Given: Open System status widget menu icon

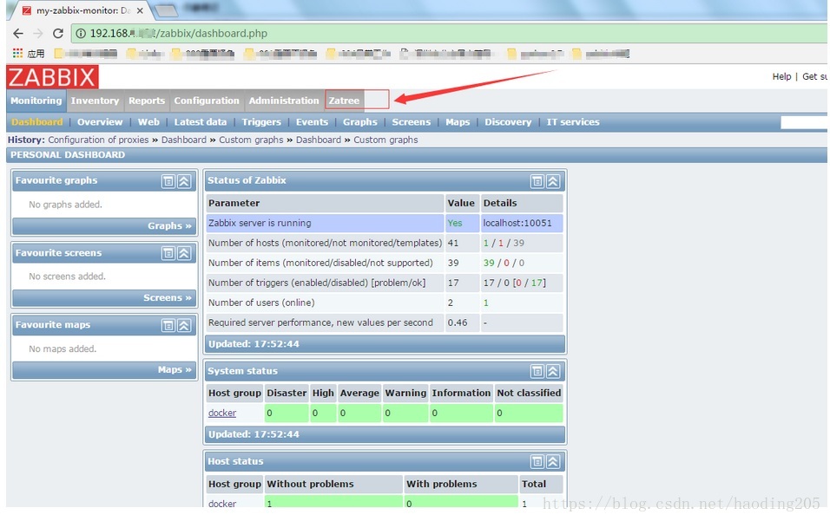Looking at the screenshot, I should (x=537, y=372).
